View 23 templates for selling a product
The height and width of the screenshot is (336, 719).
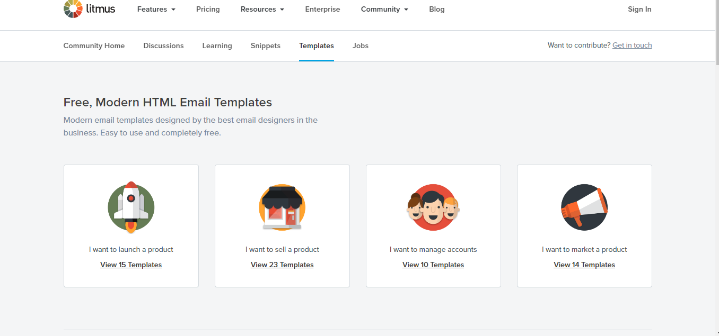click(x=282, y=265)
